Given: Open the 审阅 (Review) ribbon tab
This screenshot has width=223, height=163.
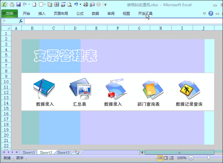Looking at the screenshot, I should click(x=111, y=13).
